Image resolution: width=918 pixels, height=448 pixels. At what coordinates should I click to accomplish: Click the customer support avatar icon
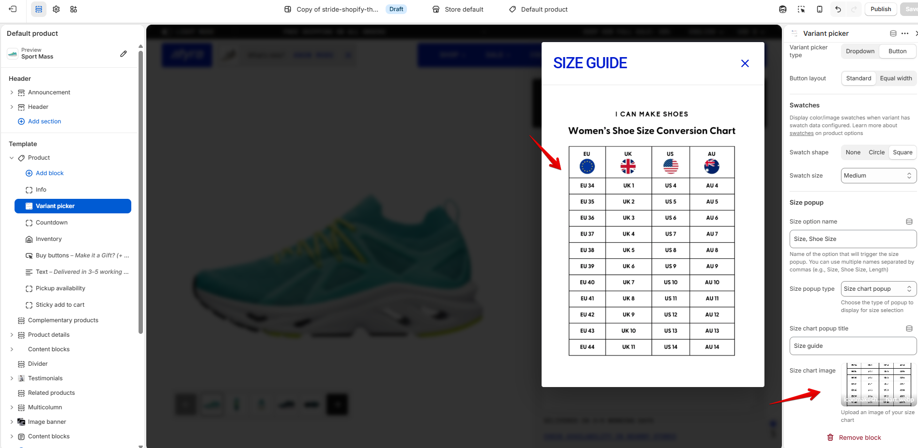pos(783,9)
